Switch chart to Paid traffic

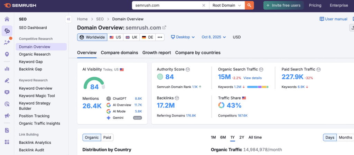click(107, 137)
